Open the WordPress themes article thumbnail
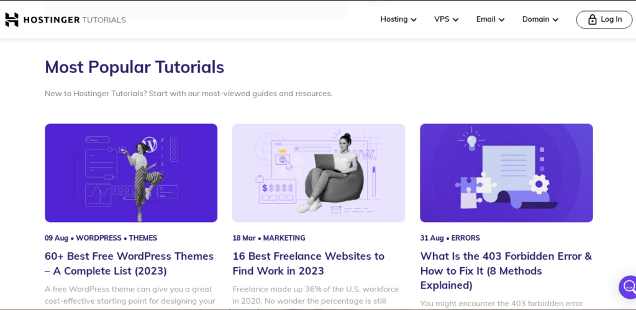The height and width of the screenshot is (310, 636). (x=131, y=172)
